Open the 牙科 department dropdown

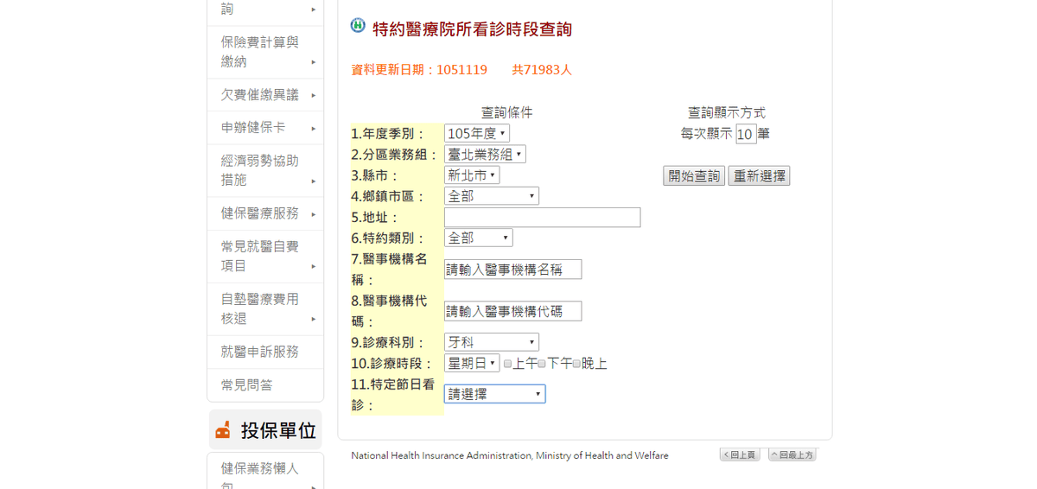(492, 342)
